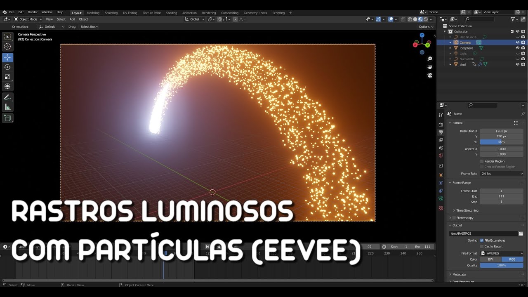Click the resolution percentage 50% slider
The height and width of the screenshot is (297, 528).
502,142
